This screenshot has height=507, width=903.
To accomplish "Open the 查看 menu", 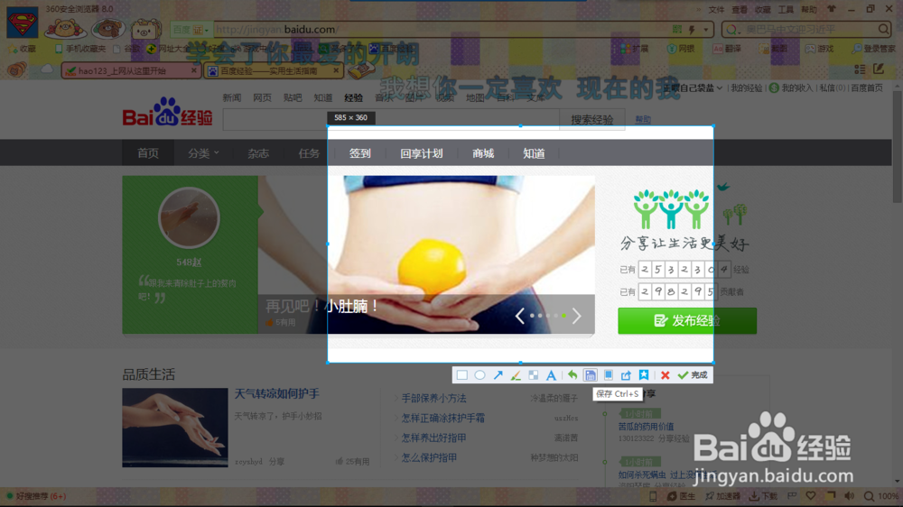I will pos(740,10).
